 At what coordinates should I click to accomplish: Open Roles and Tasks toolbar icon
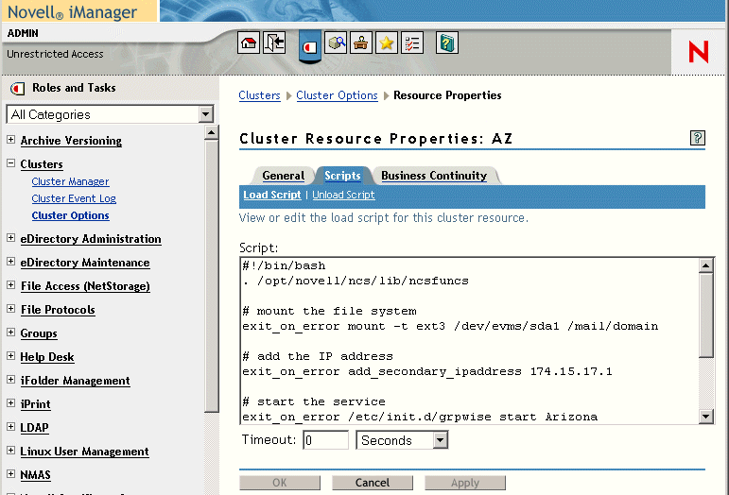coord(310,44)
